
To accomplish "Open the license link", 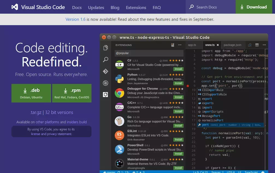I will [x=36, y=134].
